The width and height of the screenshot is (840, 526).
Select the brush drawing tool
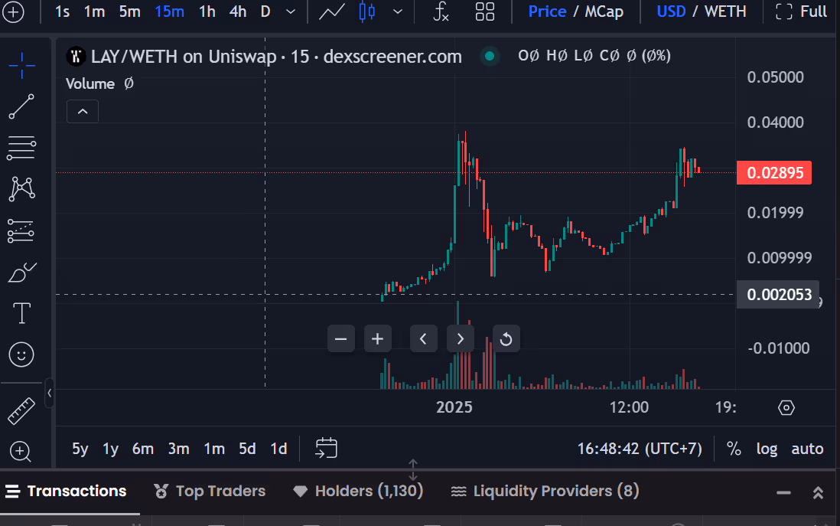tap(21, 272)
